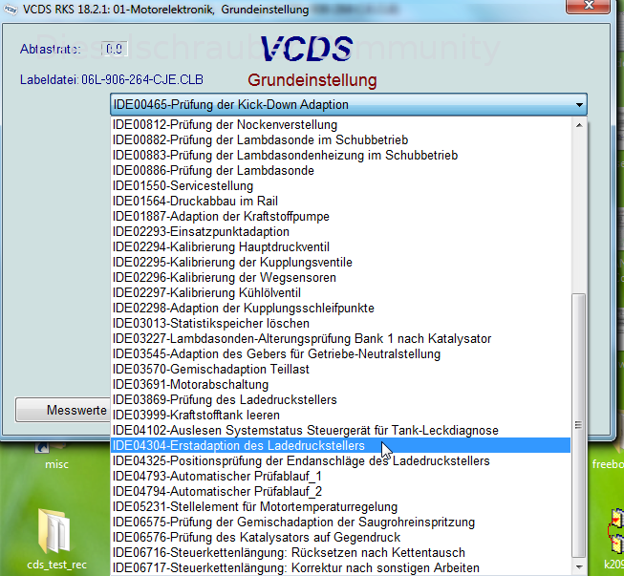Select IDE06717-Steuerkettenlängung: Korrektur nach sonstigen Arbeiten
Screen dimensions: 624x576
click(340, 567)
